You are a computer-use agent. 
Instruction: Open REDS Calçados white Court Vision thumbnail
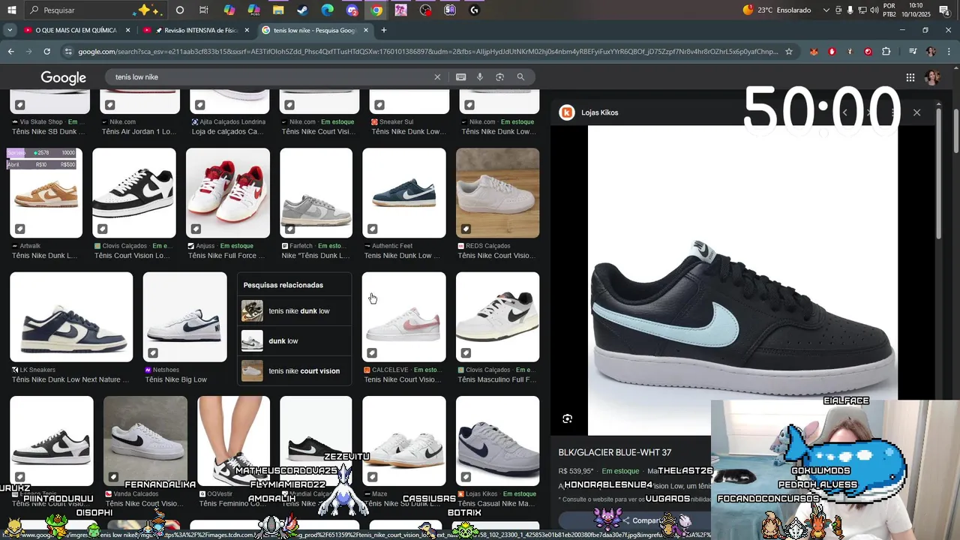497,193
